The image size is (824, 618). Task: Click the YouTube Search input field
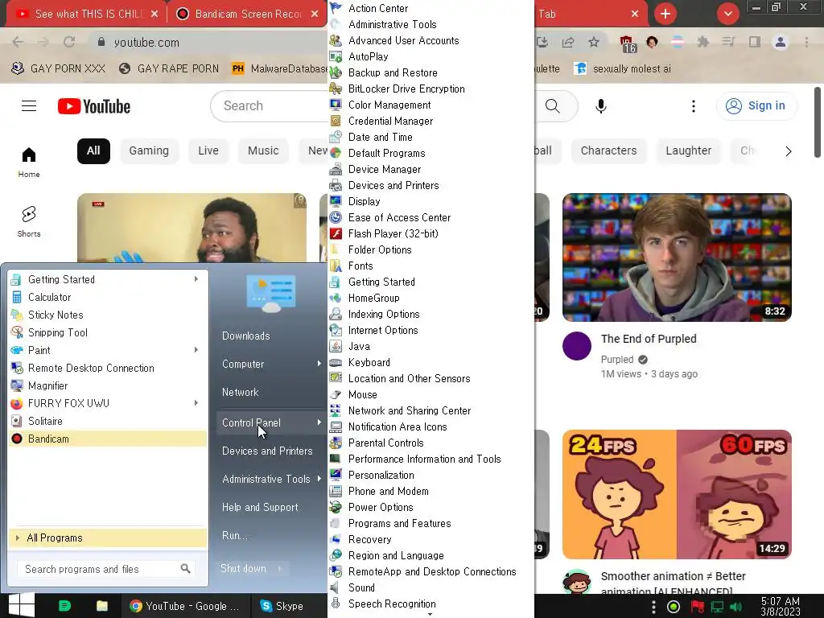269,106
